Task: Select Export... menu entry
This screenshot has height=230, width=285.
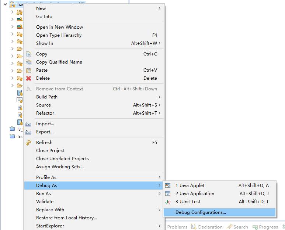Action: coord(94,132)
